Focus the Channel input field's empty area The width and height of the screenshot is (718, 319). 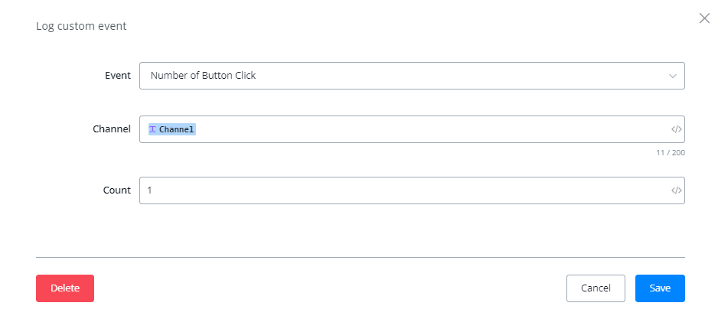coord(429,129)
